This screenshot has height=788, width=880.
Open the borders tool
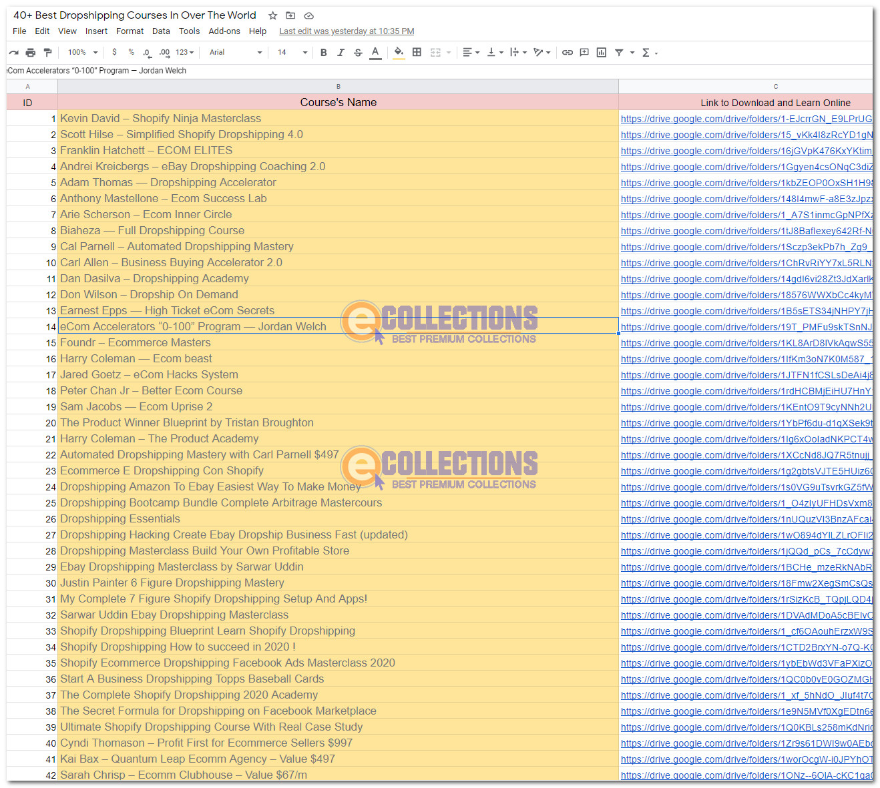coord(417,52)
